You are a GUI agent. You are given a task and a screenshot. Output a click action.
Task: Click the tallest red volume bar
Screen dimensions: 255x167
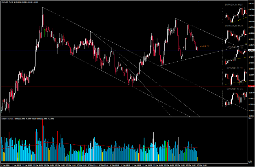[x=42, y=140]
